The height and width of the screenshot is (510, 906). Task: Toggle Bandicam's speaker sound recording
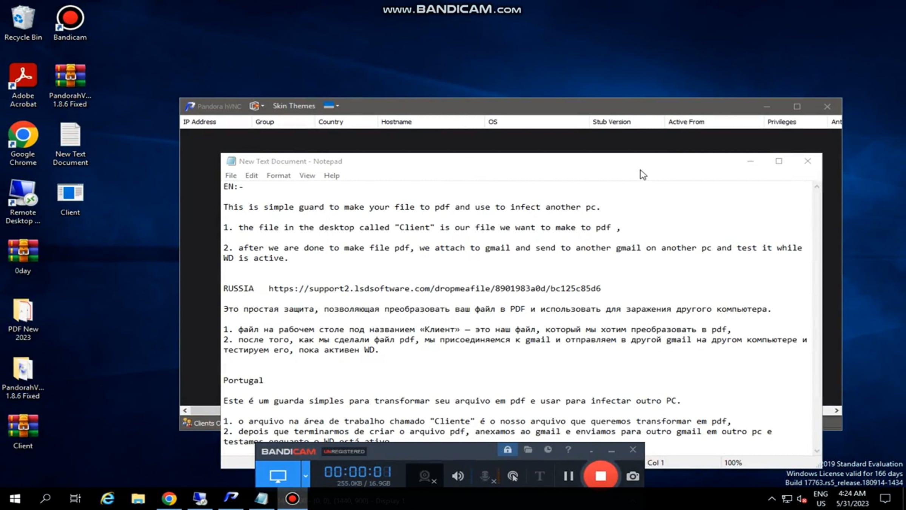pyautogui.click(x=458, y=476)
